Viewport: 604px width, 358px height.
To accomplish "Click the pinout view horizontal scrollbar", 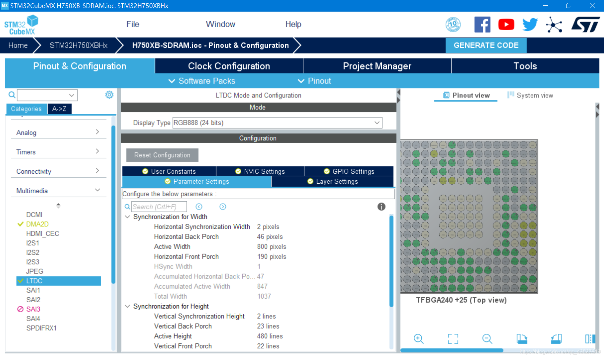I will [x=452, y=350].
